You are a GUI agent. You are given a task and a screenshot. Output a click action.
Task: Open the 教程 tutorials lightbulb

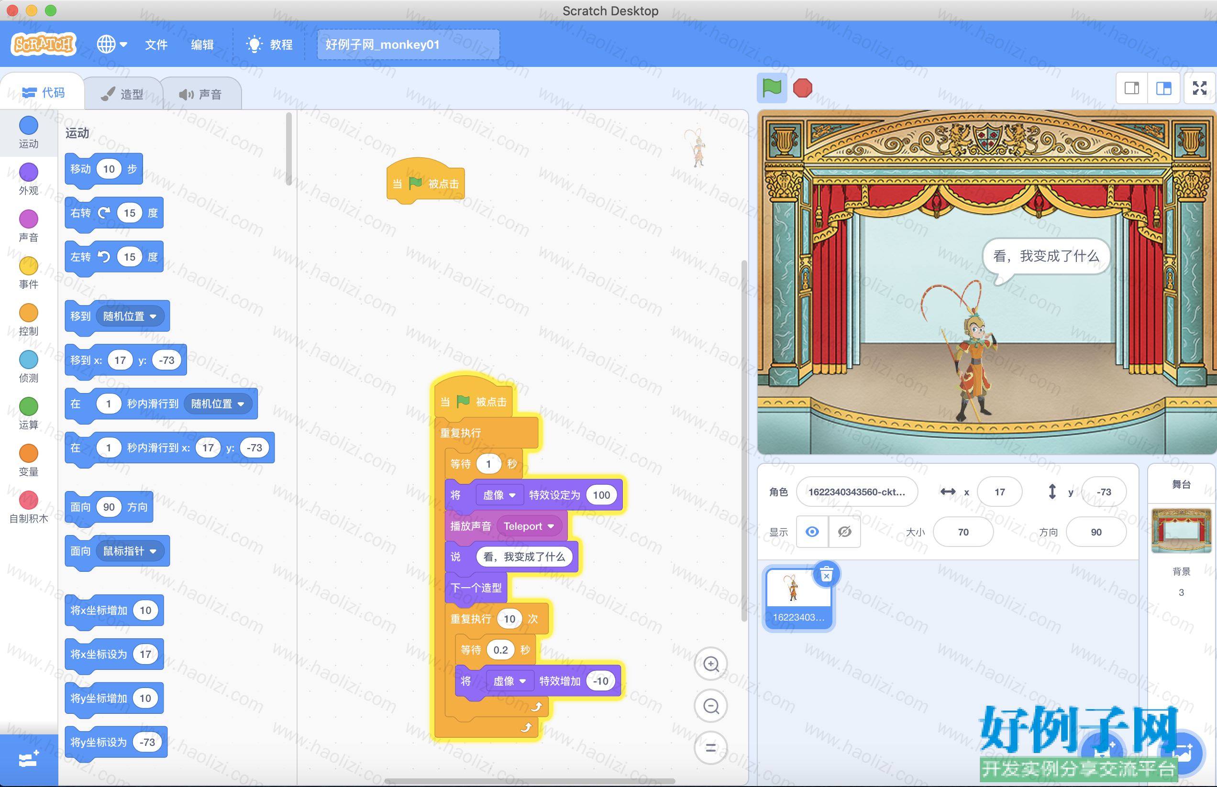click(x=269, y=44)
